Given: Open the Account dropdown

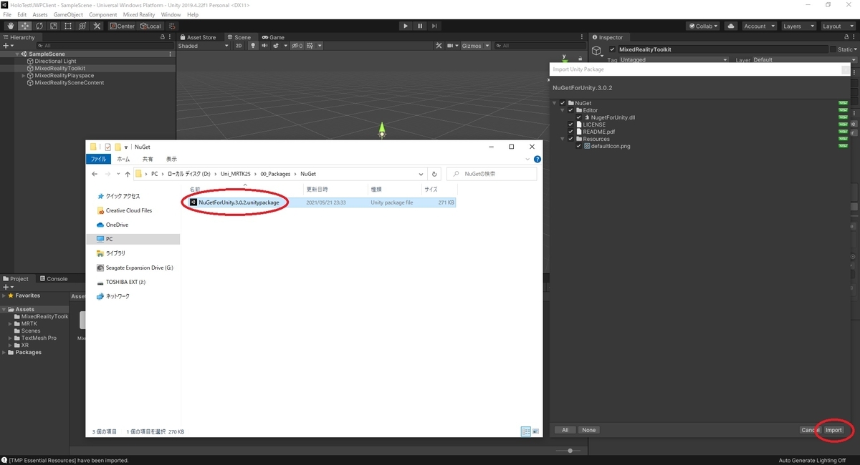Looking at the screenshot, I should pyautogui.click(x=758, y=26).
